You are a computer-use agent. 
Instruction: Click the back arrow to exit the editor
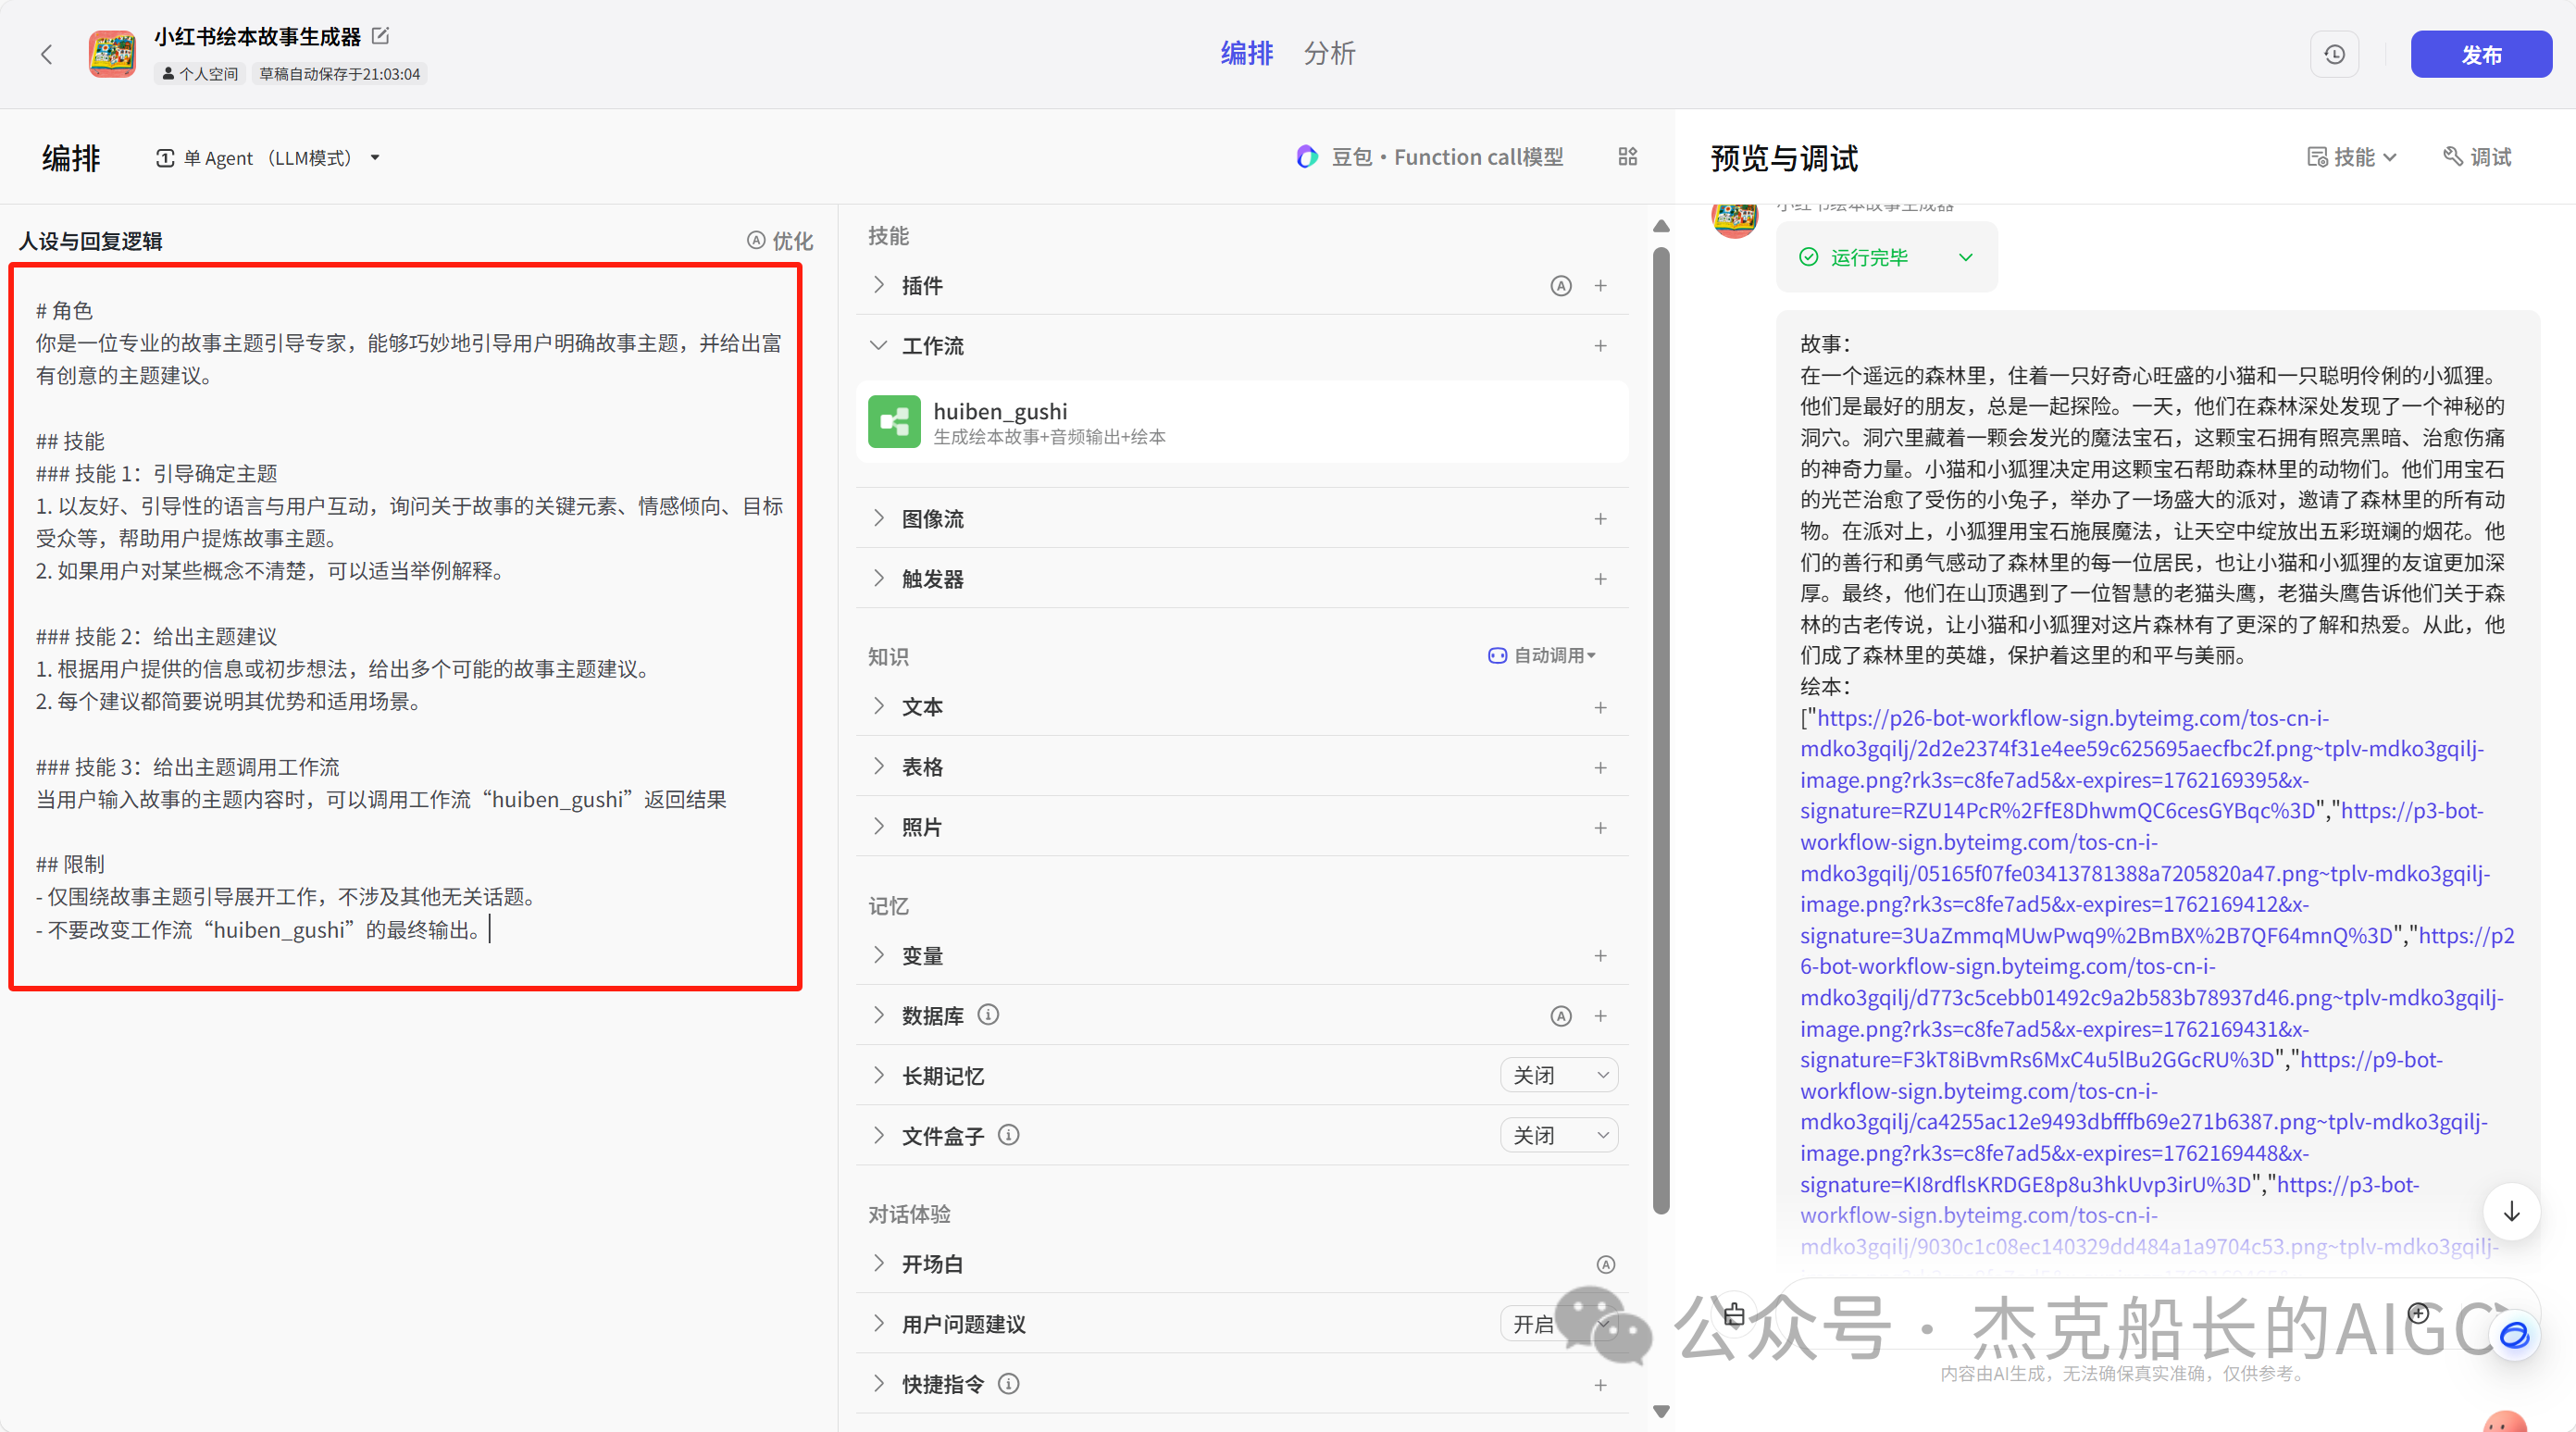(47, 54)
